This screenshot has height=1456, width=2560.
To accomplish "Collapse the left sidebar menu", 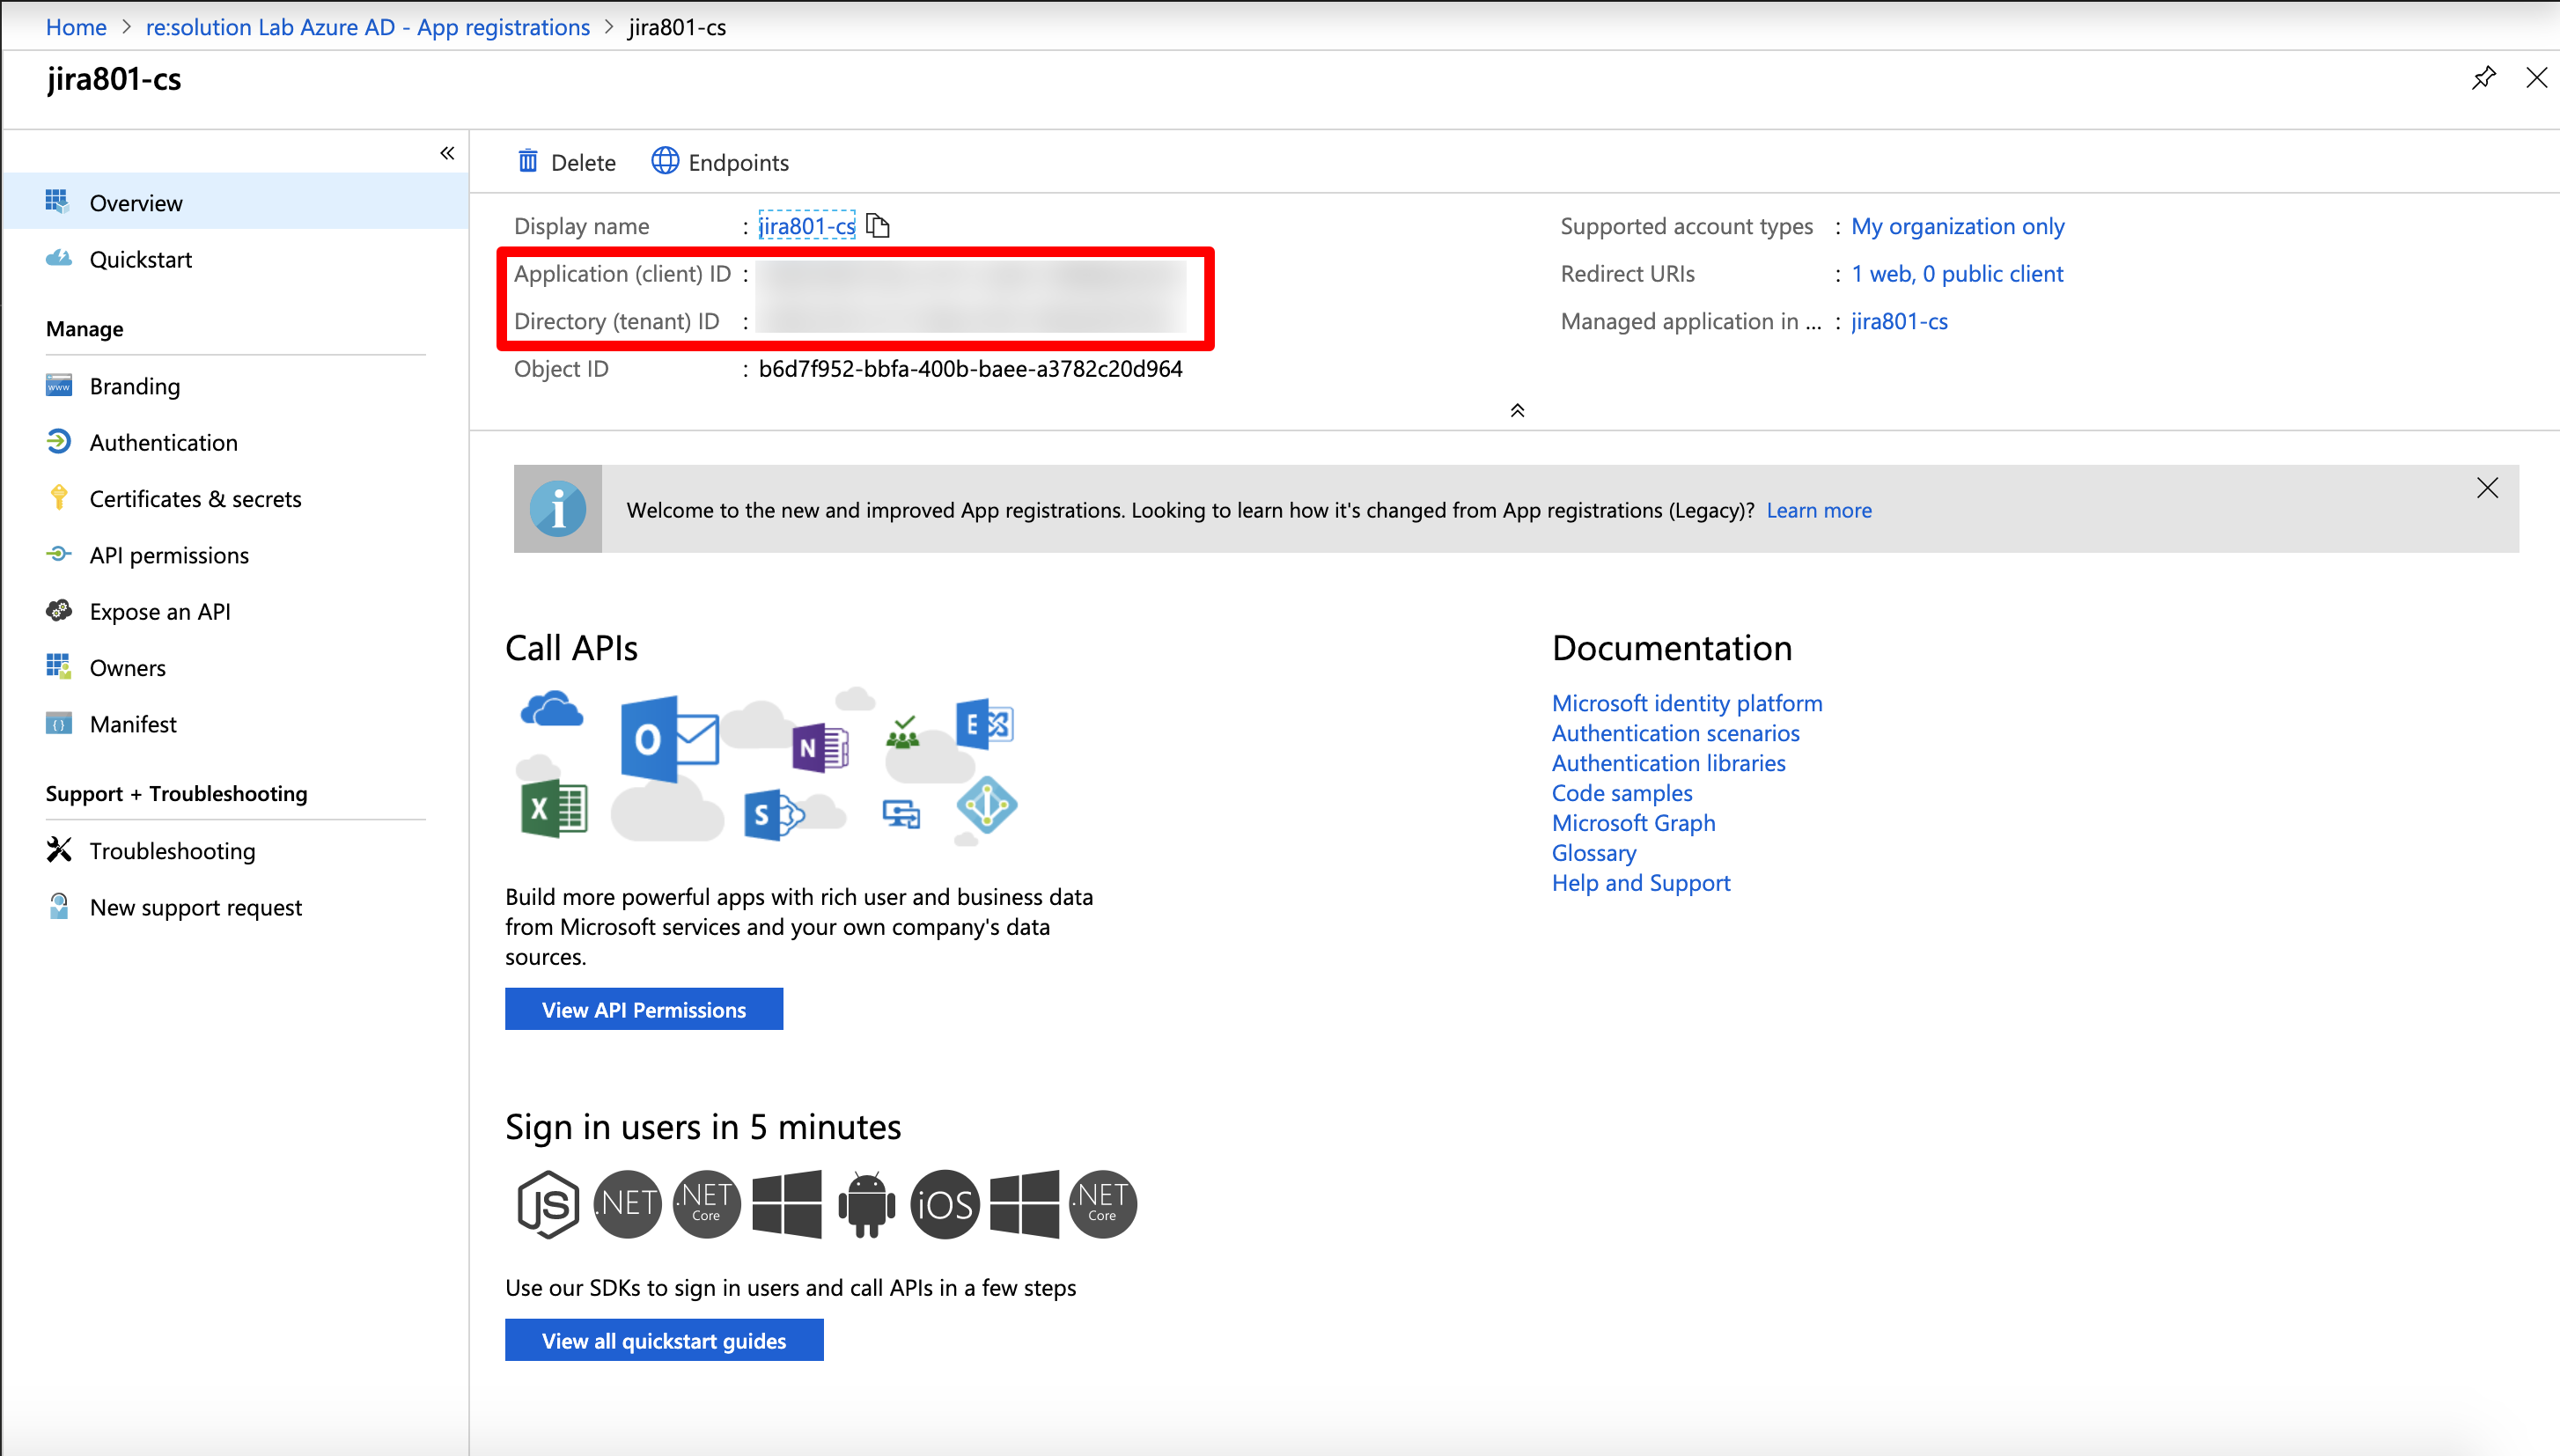I will (x=447, y=153).
